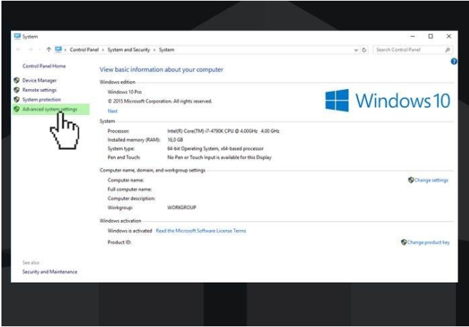This screenshot has height=327, width=469.
Task: Click the Intel Core i7-4790K processor value
Action: click(223, 131)
